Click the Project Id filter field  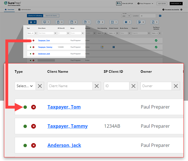tap(140, 33)
